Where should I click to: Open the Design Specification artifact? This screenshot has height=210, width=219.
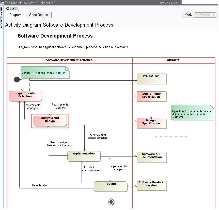(x=151, y=123)
